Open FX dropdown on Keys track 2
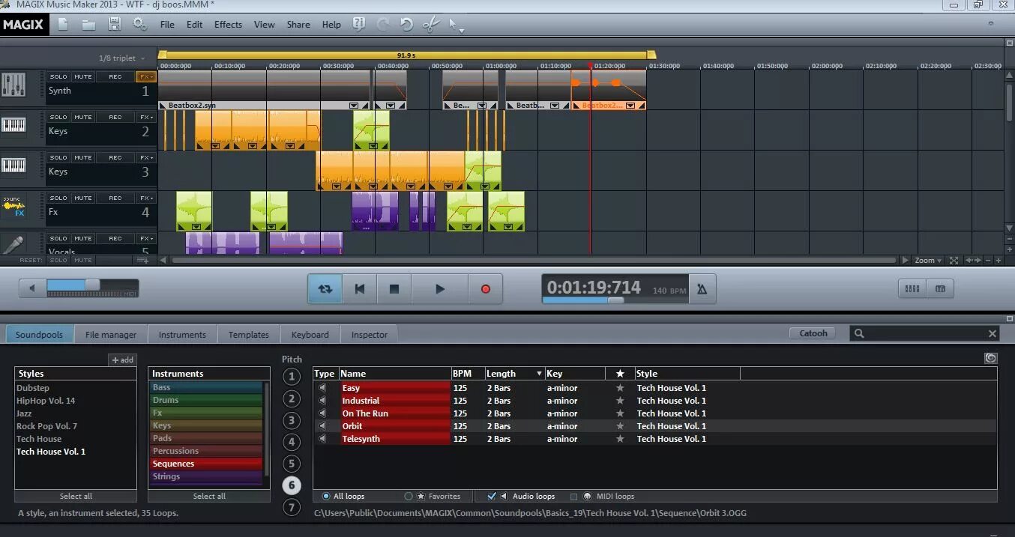Viewport: 1015px width, 537px height. pyautogui.click(x=145, y=117)
